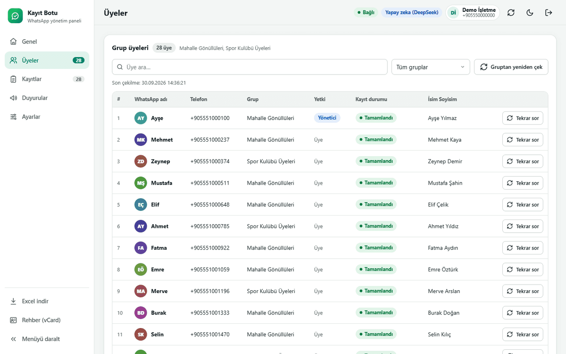Open Demo İşletme account chip
The height and width of the screenshot is (354, 566).
pos(473,13)
